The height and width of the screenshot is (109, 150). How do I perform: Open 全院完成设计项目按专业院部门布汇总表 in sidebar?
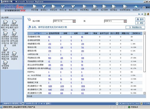14,39
